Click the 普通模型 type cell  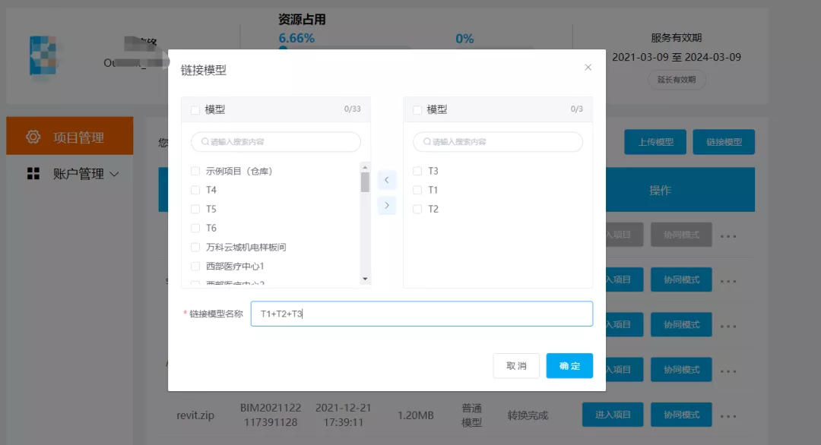pyautogui.click(x=471, y=415)
